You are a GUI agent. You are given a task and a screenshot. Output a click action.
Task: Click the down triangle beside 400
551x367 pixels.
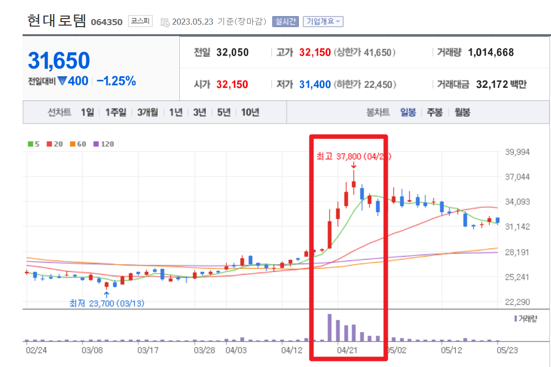[62, 81]
